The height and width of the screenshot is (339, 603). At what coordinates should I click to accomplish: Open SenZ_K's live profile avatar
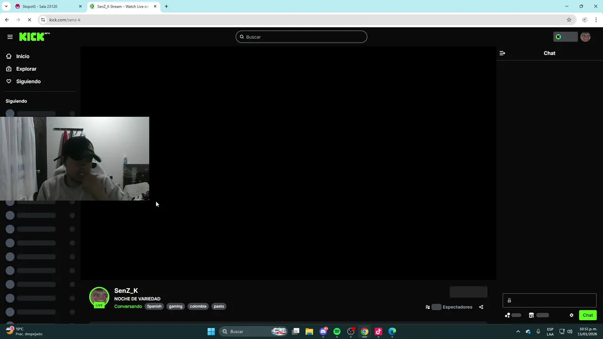(x=99, y=297)
